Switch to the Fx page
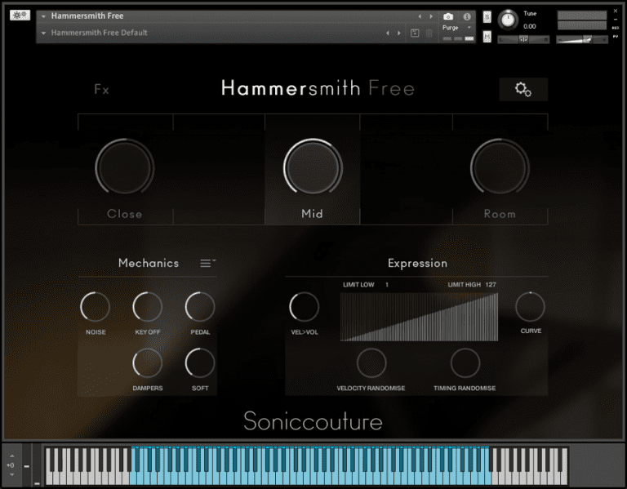This screenshot has height=489, width=627. pyautogui.click(x=101, y=90)
